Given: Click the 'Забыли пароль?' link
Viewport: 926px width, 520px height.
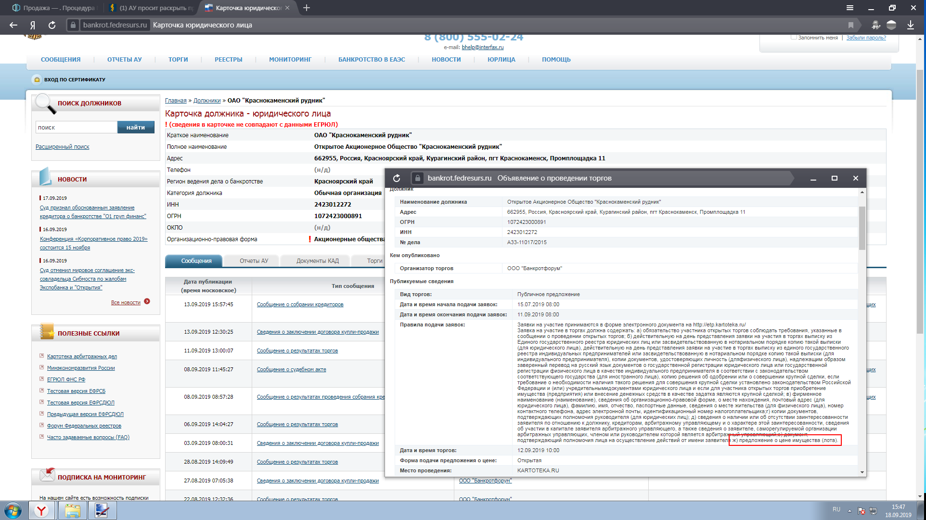Looking at the screenshot, I should (866, 38).
